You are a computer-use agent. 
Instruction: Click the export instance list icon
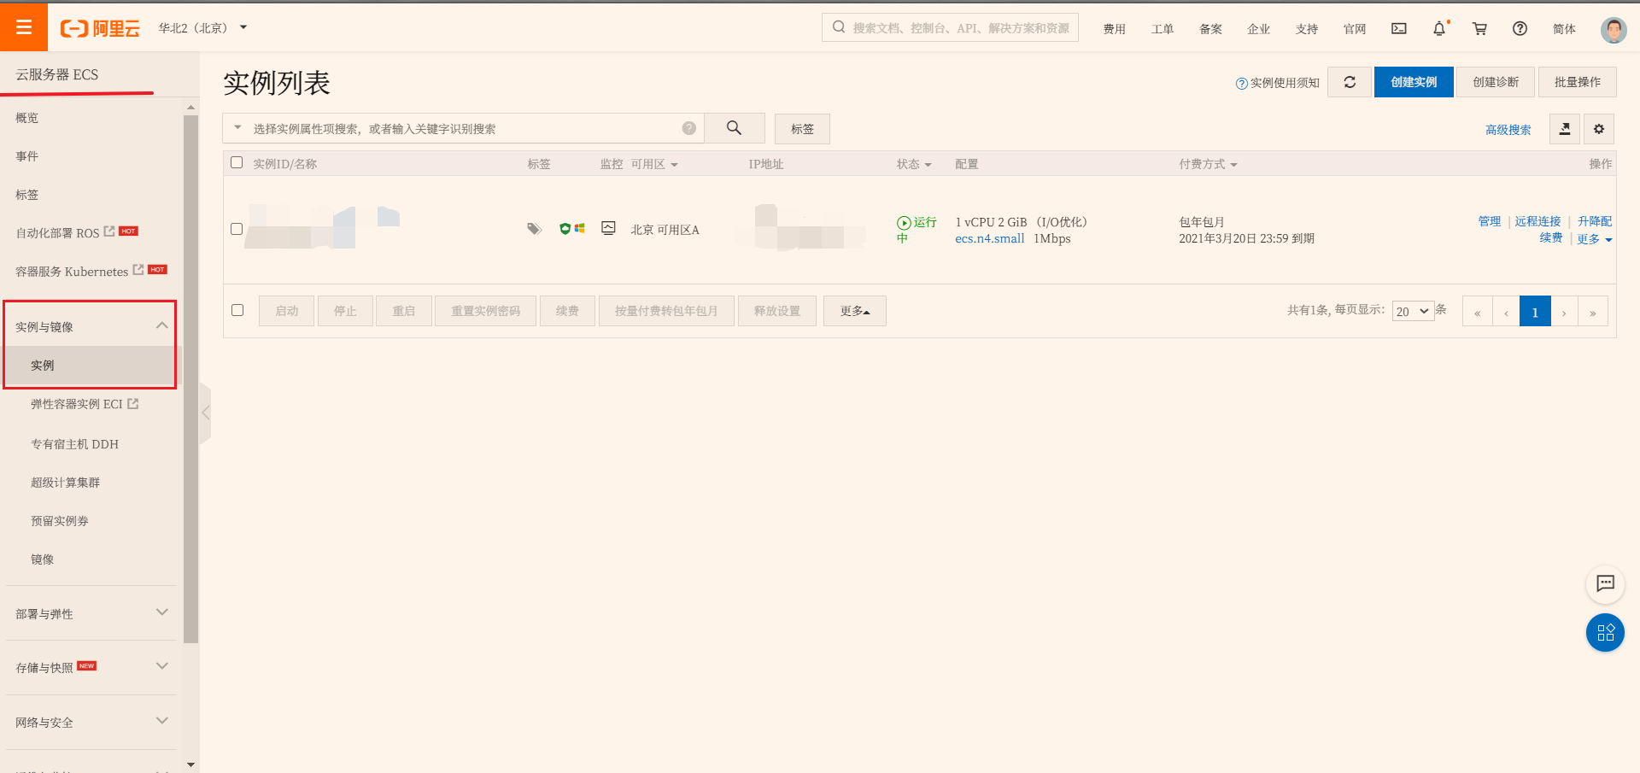click(x=1564, y=129)
